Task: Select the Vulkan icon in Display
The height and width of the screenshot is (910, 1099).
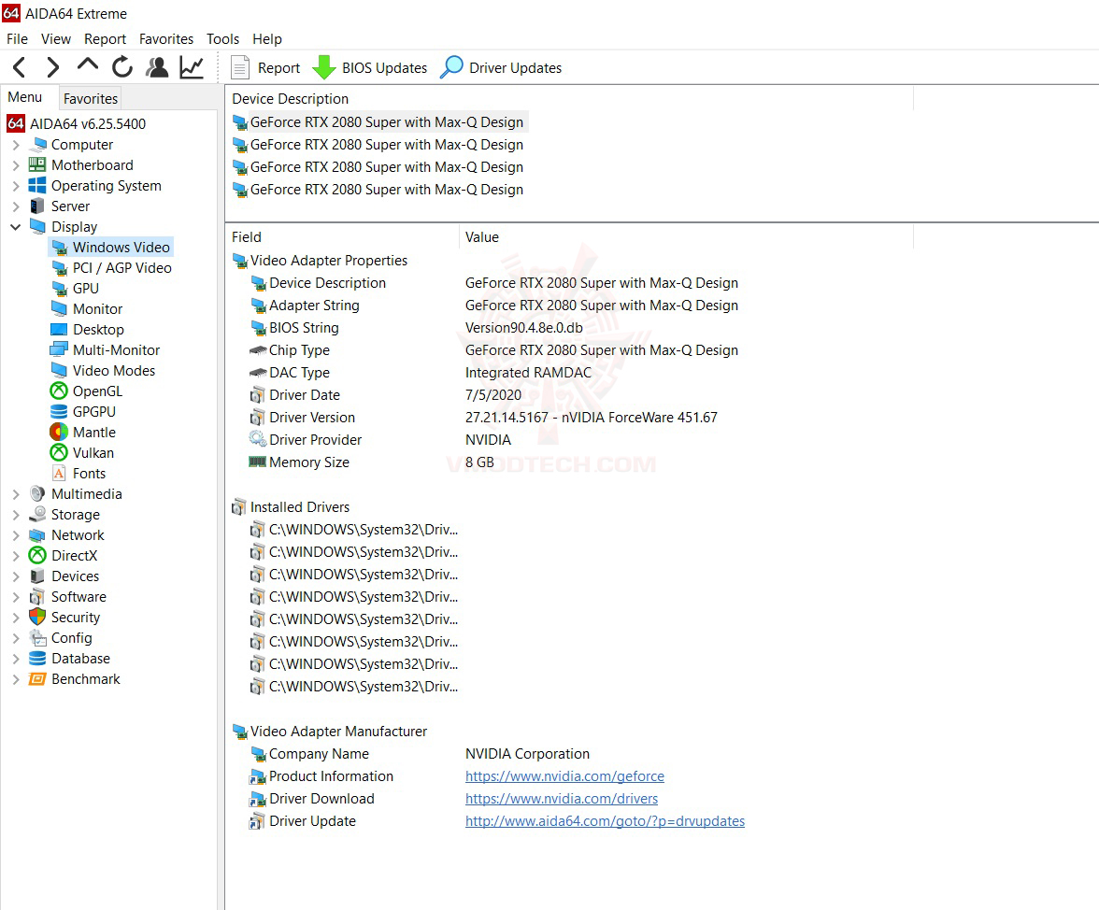Action: coord(59,452)
